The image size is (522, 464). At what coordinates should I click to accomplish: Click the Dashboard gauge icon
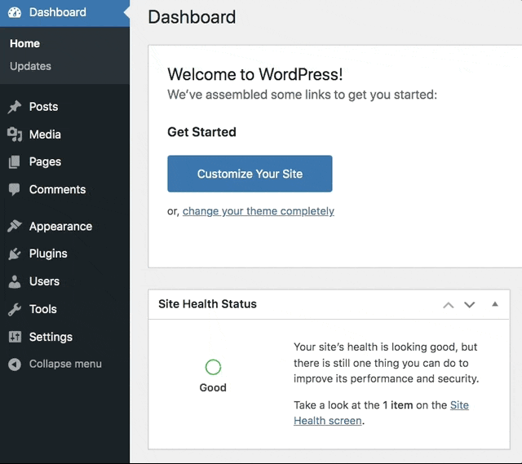coord(15,13)
